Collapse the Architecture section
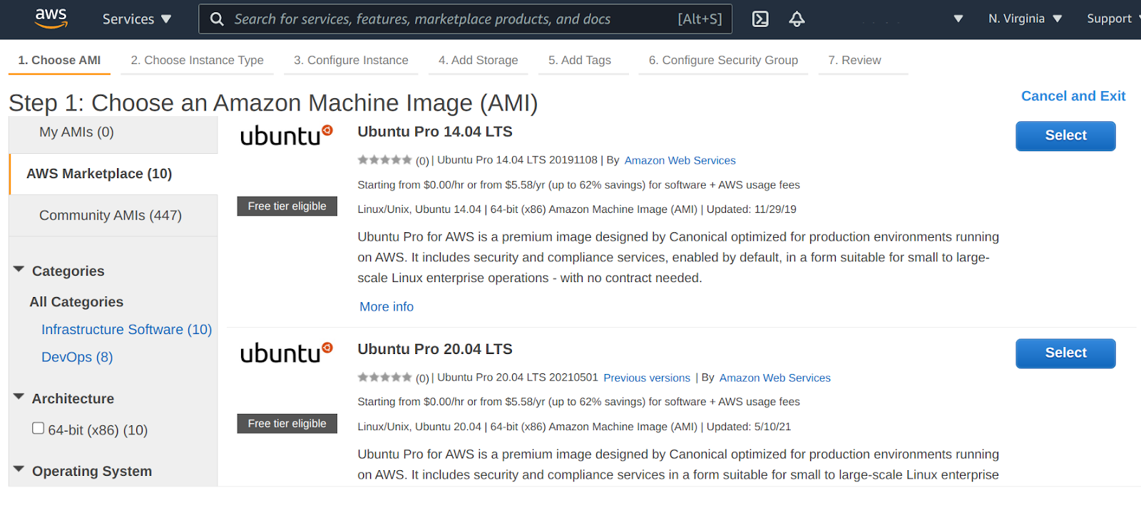Viewport: 1141px width, 515px height. pos(19,397)
